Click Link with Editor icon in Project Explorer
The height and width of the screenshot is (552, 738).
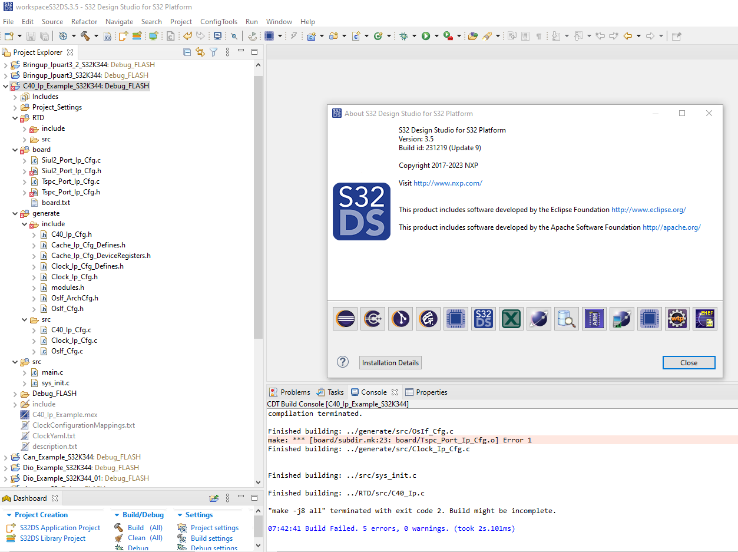(200, 52)
